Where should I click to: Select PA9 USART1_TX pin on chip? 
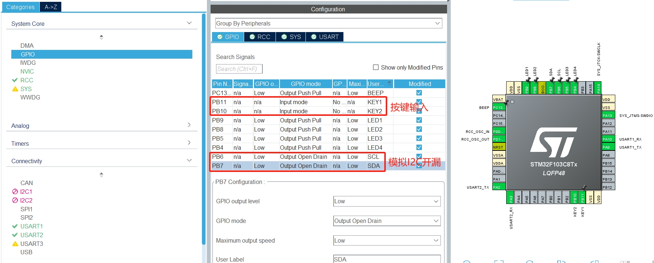tap(608, 147)
